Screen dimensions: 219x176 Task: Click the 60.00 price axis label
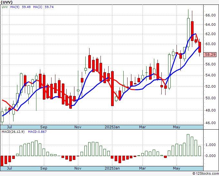pos(210,44)
